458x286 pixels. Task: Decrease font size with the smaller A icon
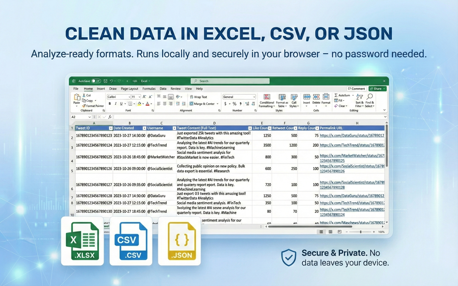click(x=150, y=97)
